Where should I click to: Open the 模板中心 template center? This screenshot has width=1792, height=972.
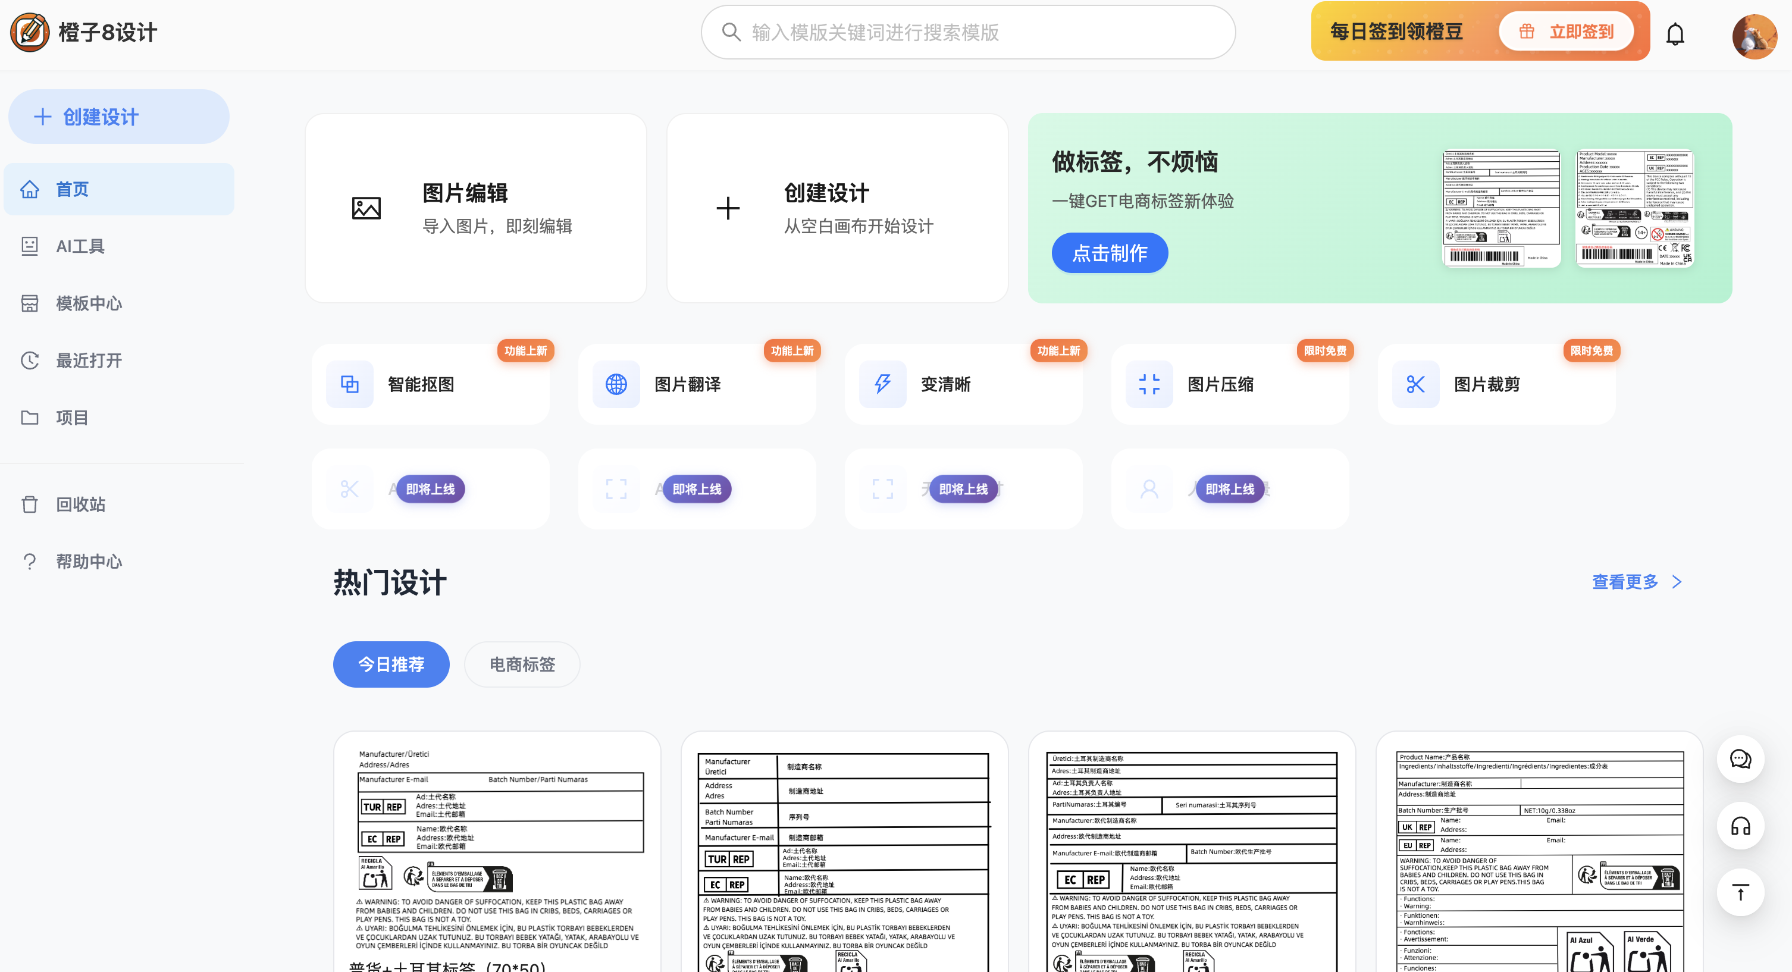click(x=89, y=303)
